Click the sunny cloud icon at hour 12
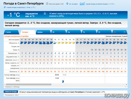 click(62, 43)
